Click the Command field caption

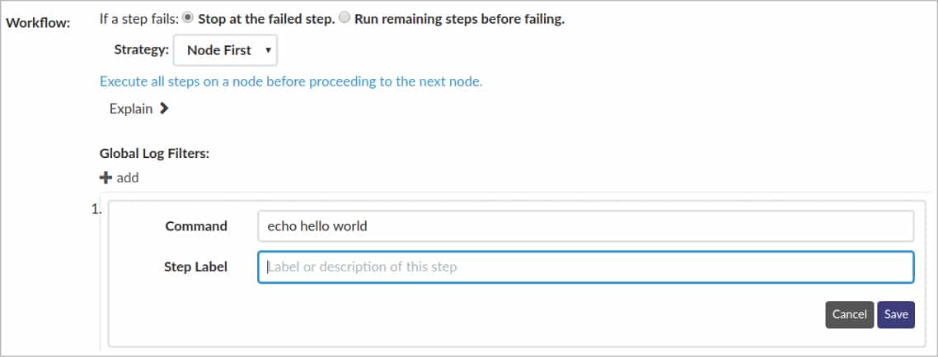pos(196,226)
